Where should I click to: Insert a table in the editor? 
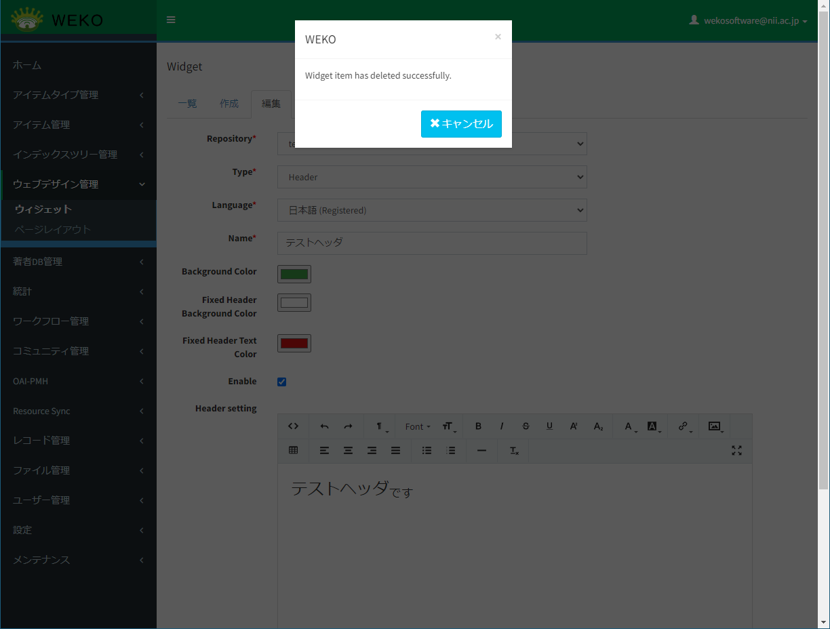(293, 451)
